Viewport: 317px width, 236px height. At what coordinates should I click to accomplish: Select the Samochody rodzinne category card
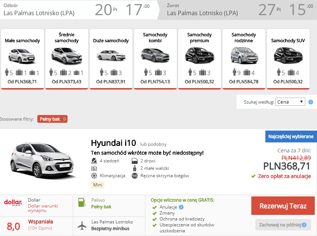(244, 59)
